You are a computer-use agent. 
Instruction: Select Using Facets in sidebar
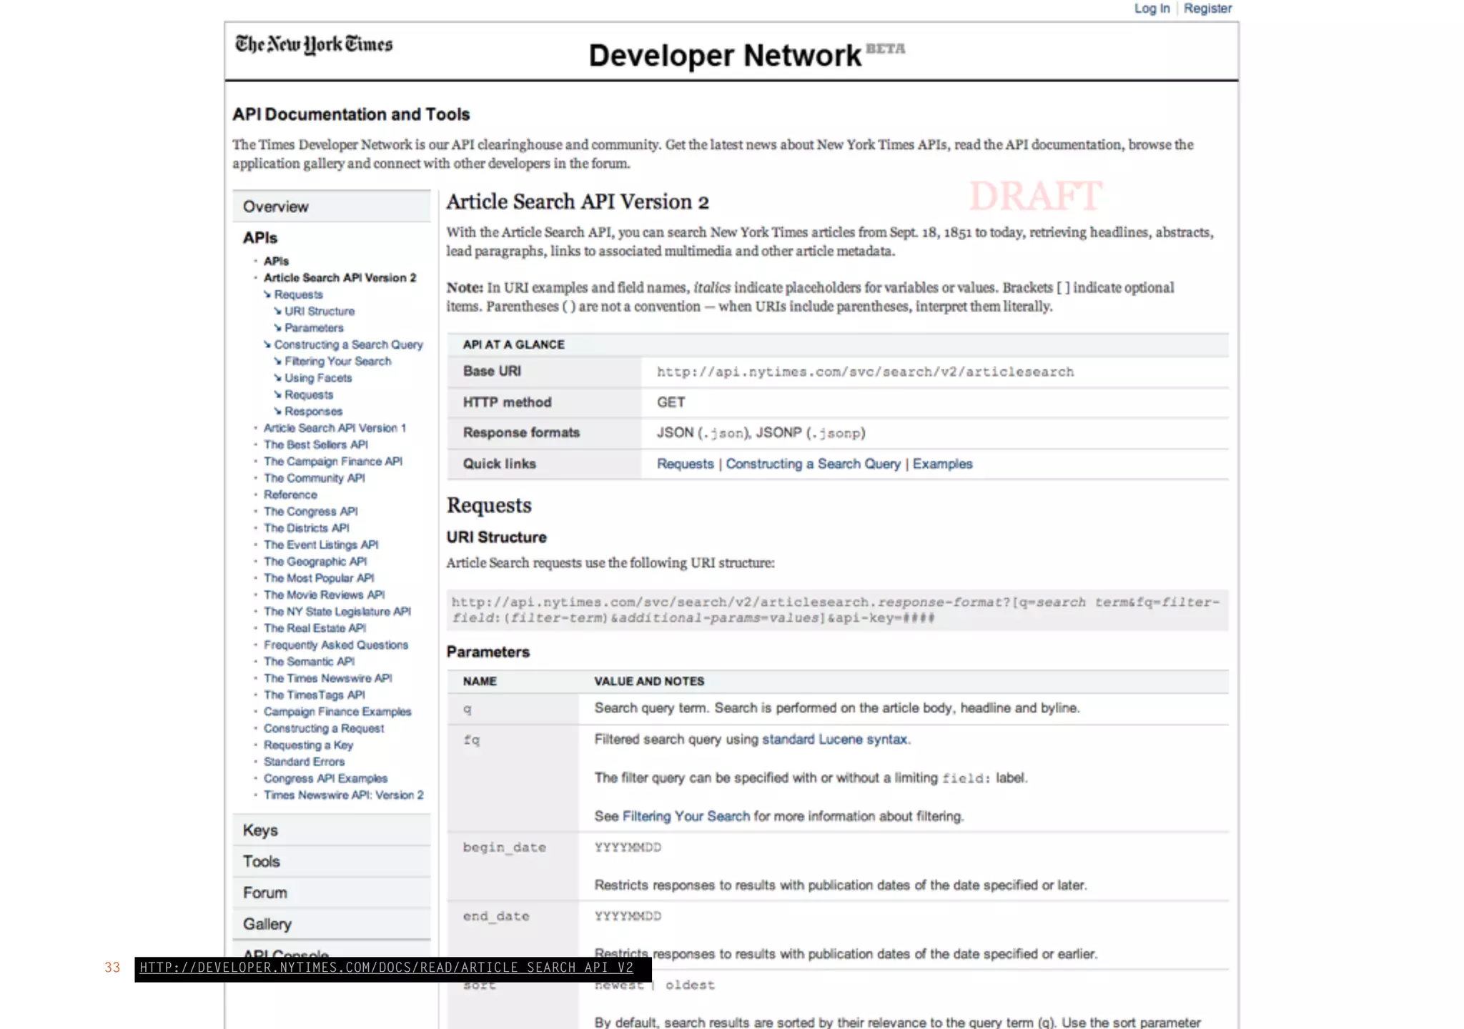318,378
